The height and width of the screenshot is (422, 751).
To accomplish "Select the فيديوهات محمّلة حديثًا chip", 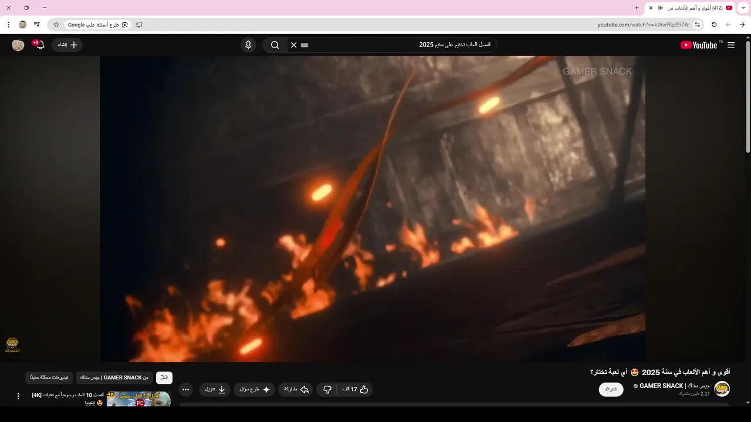I will pyautogui.click(x=49, y=377).
